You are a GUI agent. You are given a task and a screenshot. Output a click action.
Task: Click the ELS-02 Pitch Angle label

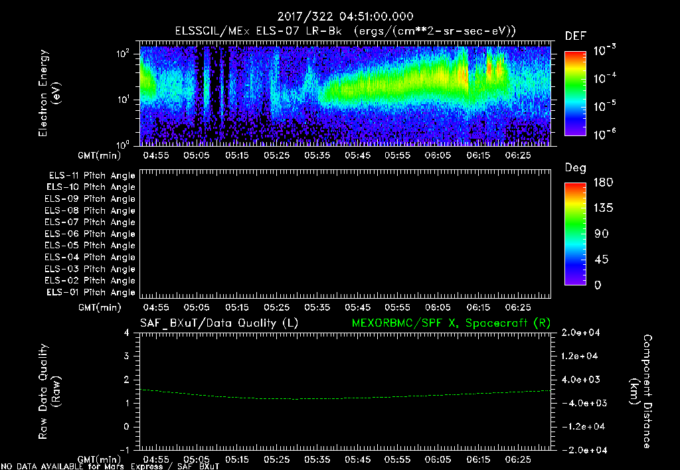pyautogui.click(x=90, y=281)
